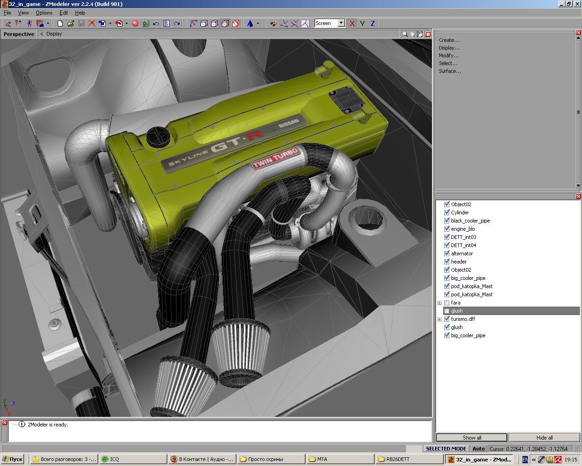Open the Display viewport options menu

[54, 34]
